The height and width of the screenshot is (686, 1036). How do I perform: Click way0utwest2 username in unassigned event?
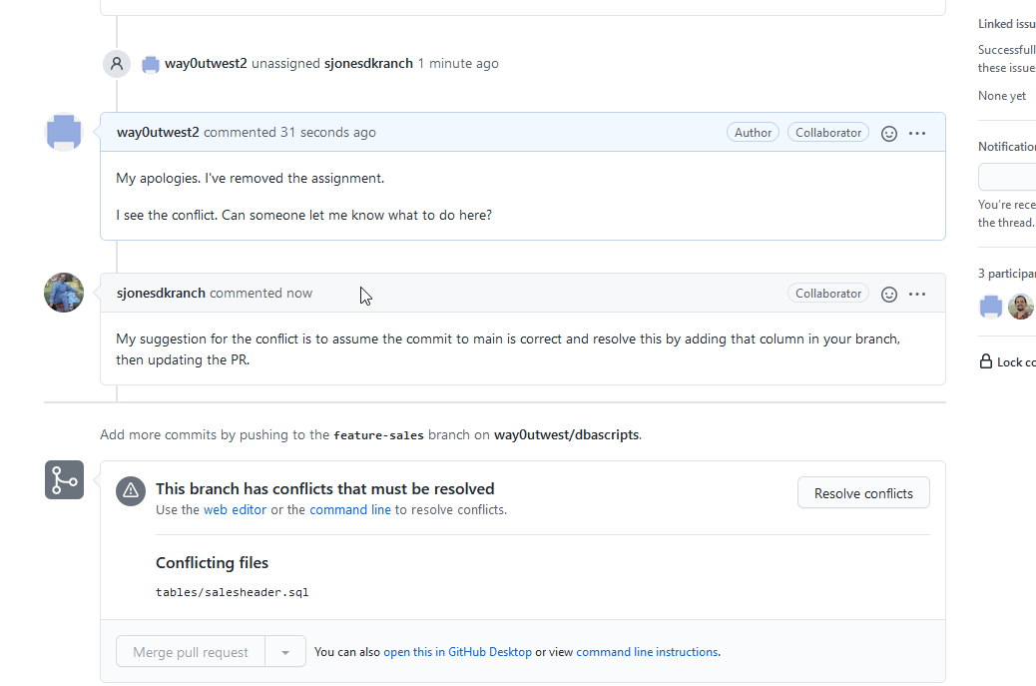point(206,63)
